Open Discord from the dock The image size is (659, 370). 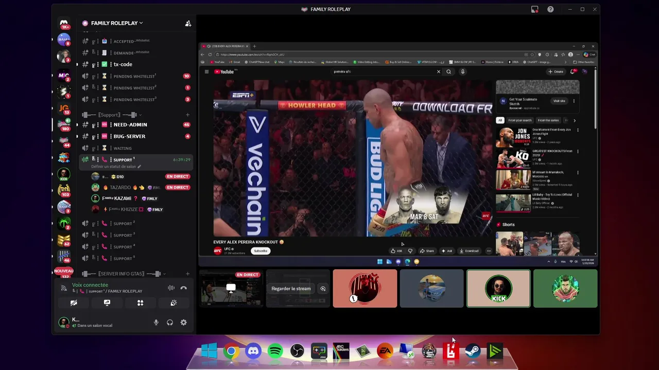(x=253, y=351)
